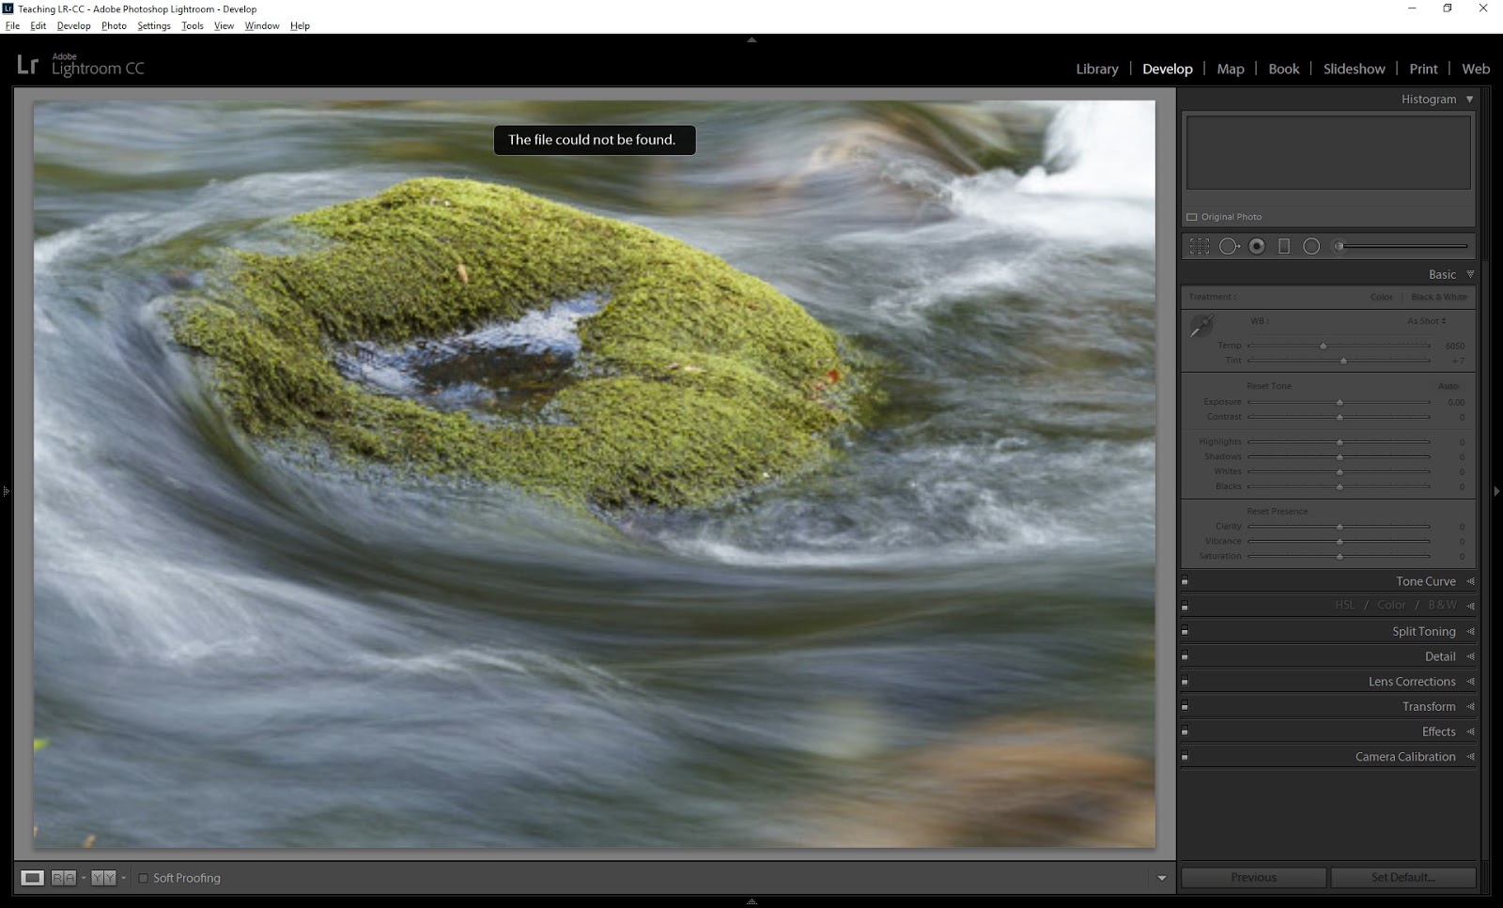Choose Color treatment
Screen dimensions: 1503x908
[1381, 297]
